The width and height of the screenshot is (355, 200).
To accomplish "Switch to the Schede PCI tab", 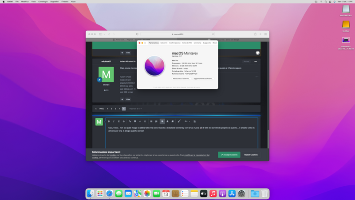I will pos(187,43).
